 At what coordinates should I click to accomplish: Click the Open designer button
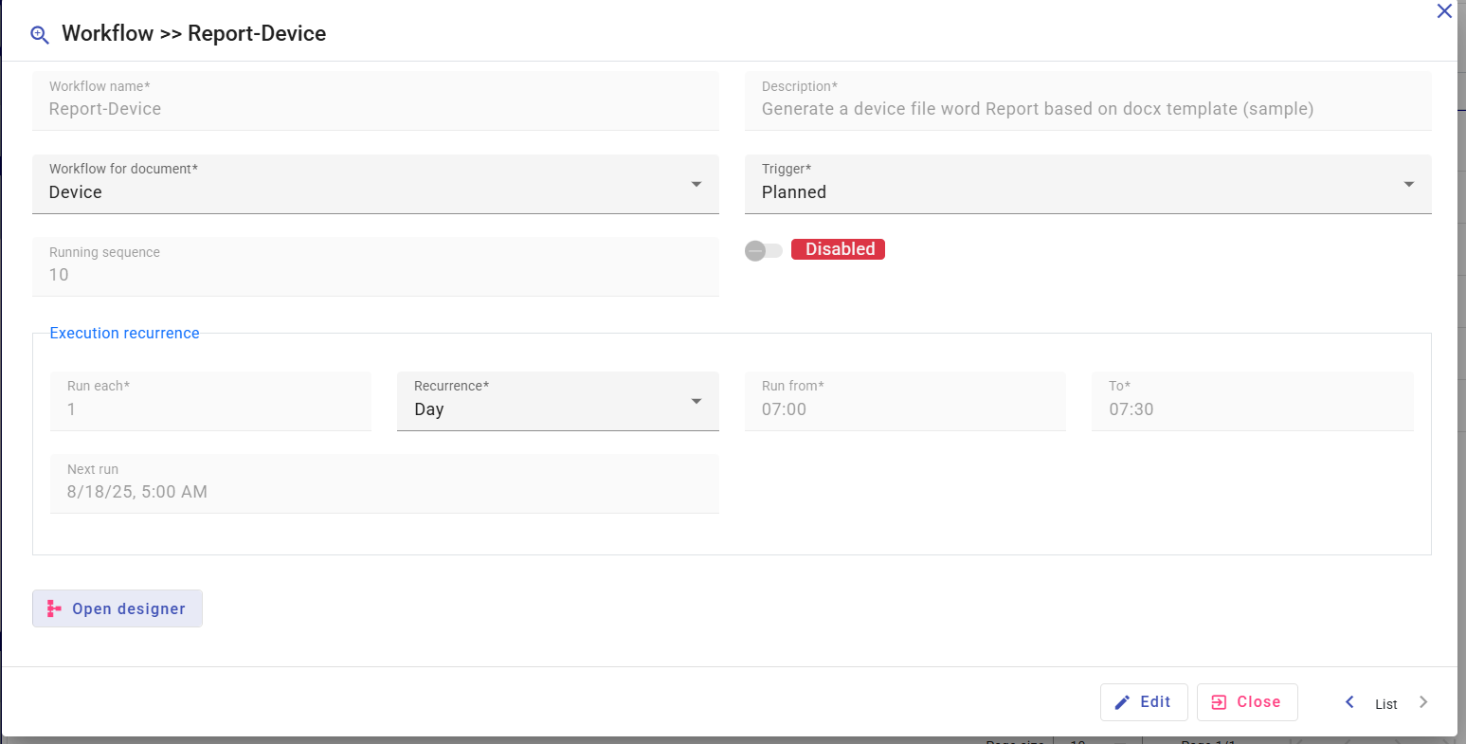tap(118, 608)
